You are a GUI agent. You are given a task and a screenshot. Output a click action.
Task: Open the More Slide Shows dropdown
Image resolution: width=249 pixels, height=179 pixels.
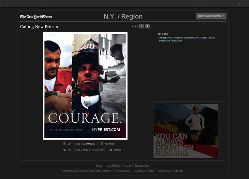[x=211, y=16]
